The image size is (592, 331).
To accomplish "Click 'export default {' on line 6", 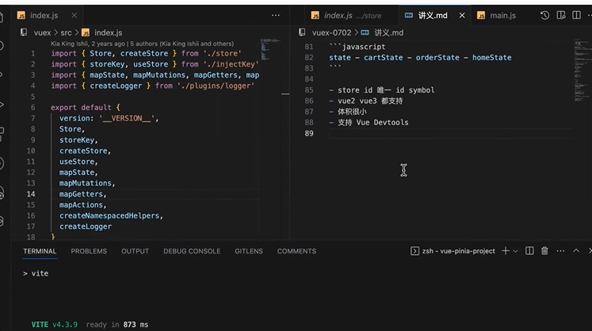I will [86, 108].
